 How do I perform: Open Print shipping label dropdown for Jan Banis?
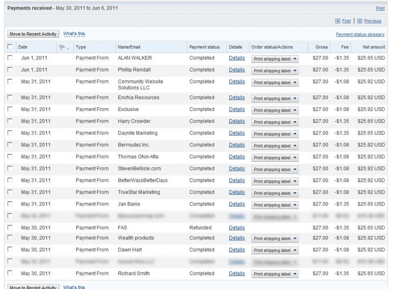click(x=275, y=205)
